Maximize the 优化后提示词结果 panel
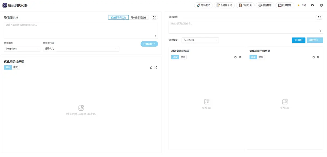This screenshot has height=157, width=327. (318, 57)
